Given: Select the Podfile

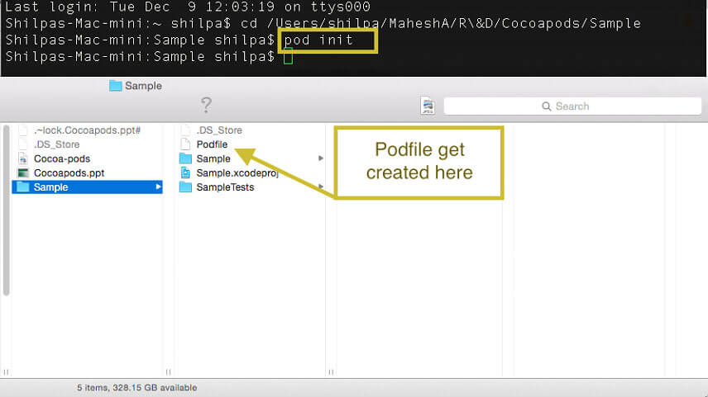Looking at the screenshot, I should tap(212, 144).
